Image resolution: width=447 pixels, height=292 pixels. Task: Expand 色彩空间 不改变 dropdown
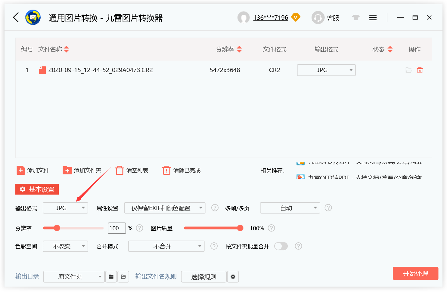[x=65, y=246]
